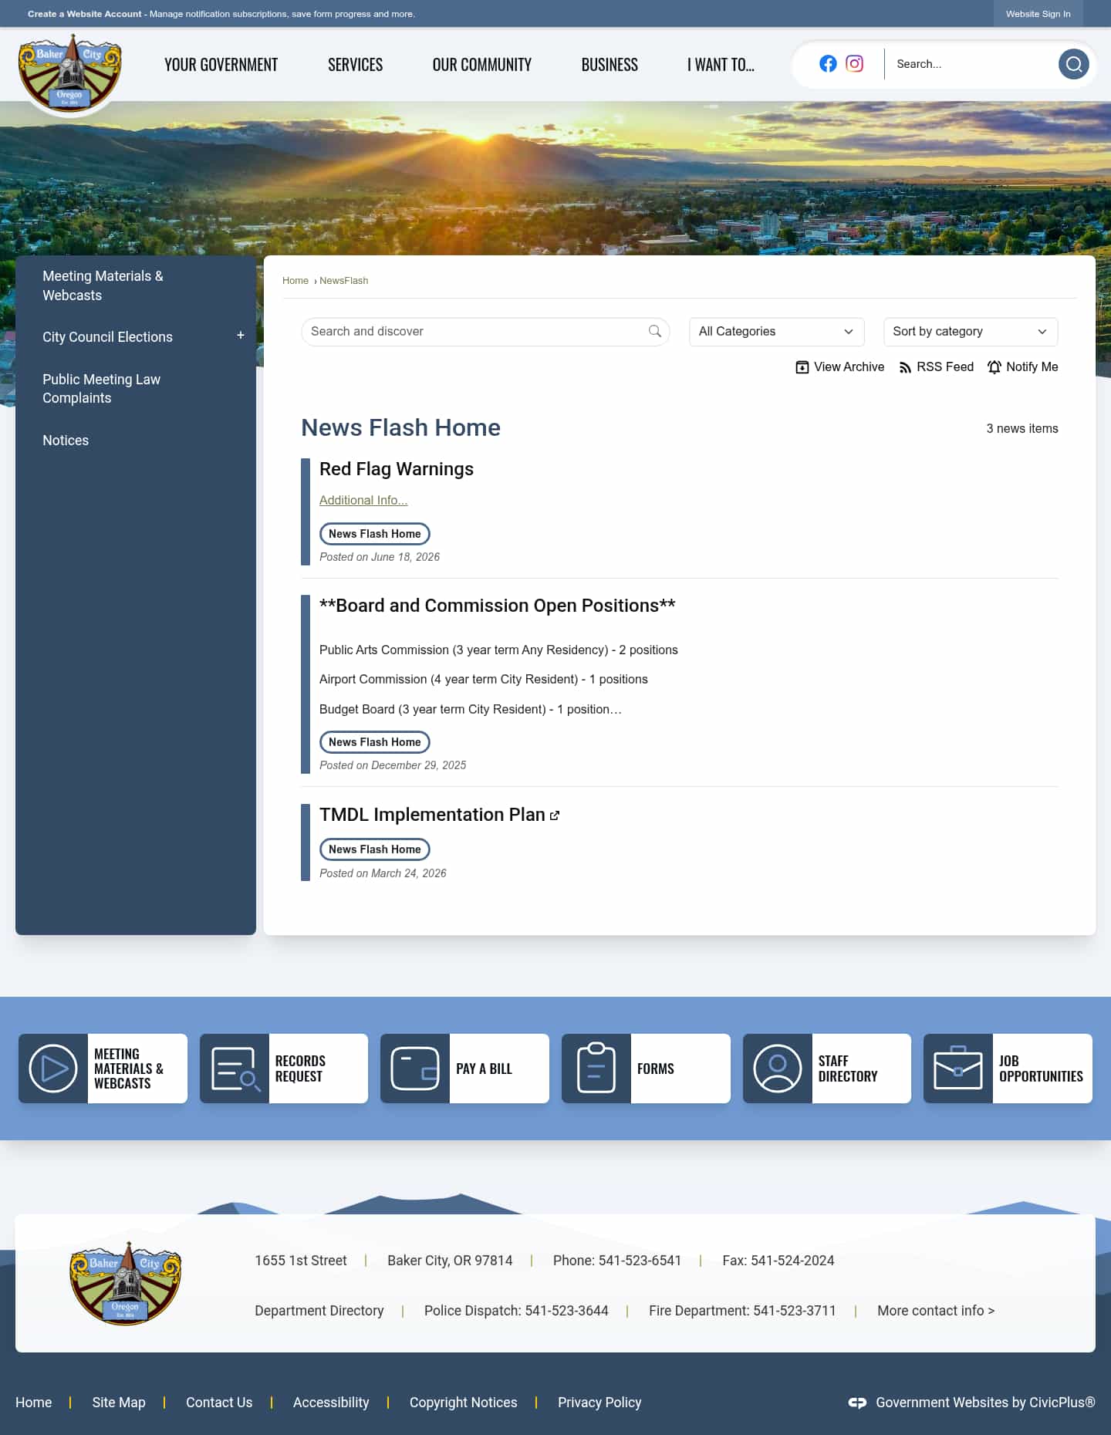Click News Flash Home tag under TMDL Implementation Plan
The height and width of the screenshot is (1435, 1111).
coord(375,849)
